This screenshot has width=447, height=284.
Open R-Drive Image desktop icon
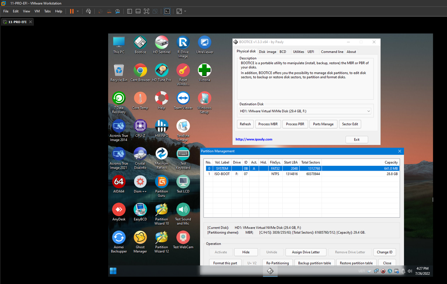click(183, 47)
